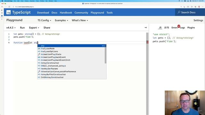
Task: Click the interface icon beside AnimationPlaybackEventInit
Action: click(x=39, y=60)
